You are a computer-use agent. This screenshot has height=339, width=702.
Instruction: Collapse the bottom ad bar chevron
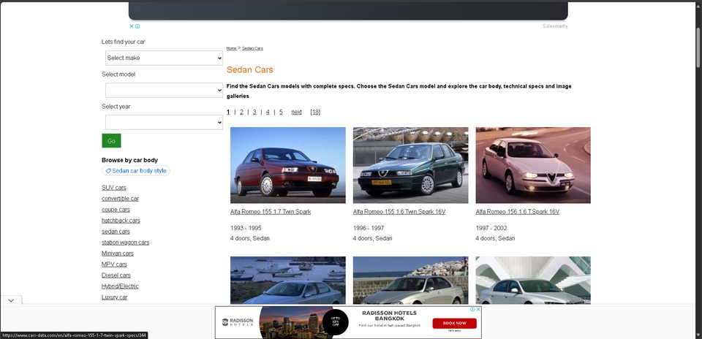[x=11, y=300]
